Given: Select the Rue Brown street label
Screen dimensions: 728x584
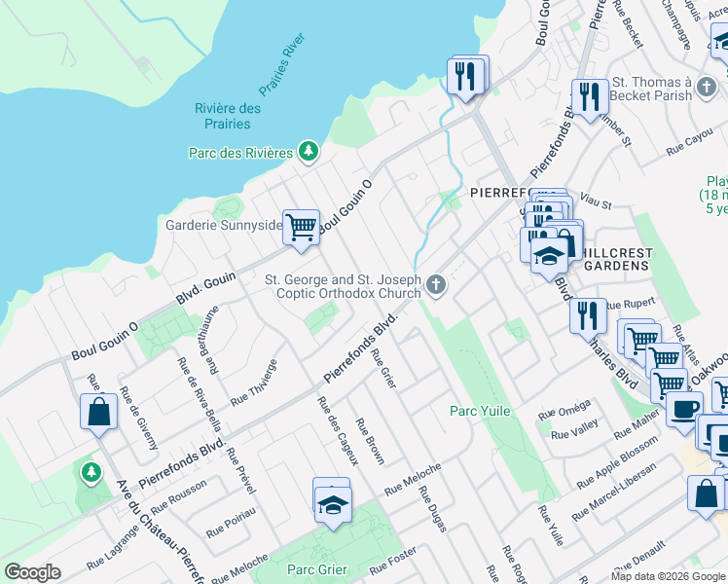Looking at the screenshot, I should [x=370, y=442].
